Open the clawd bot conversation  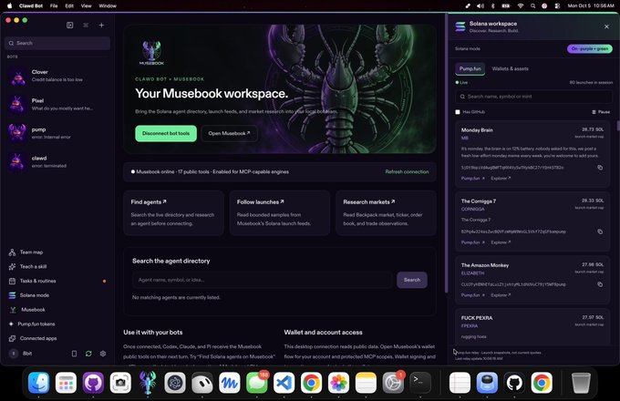click(x=57, y=161)
